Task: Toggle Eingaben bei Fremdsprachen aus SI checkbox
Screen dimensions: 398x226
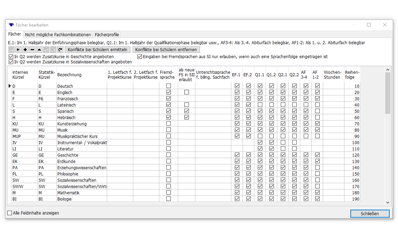Action: pyautogui.click(x=140, y=57)
